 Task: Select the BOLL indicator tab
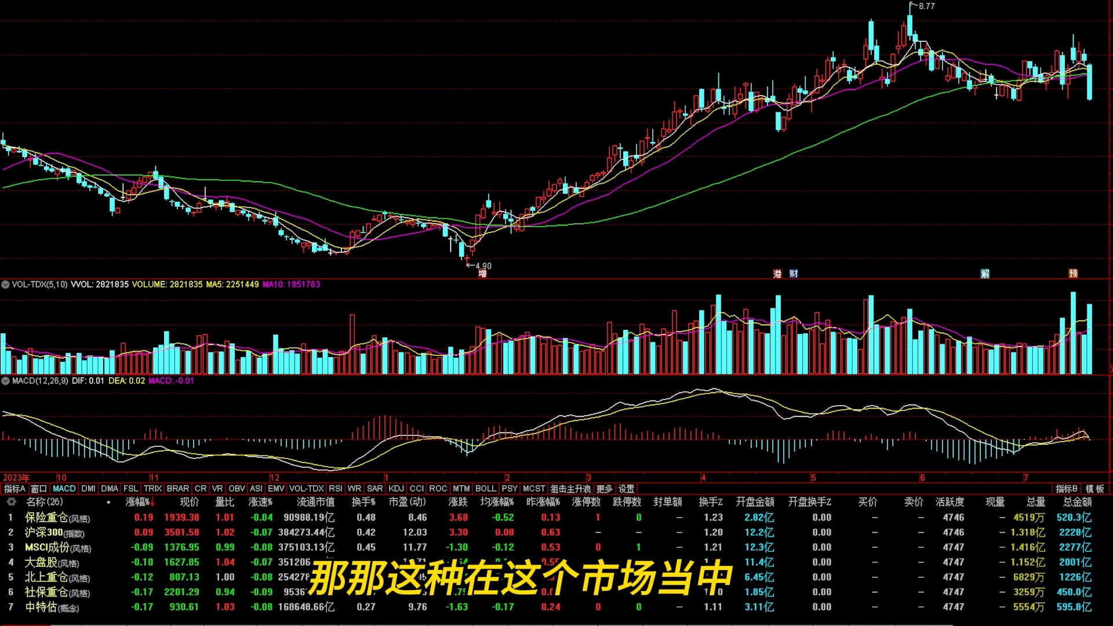pos(486,489)
